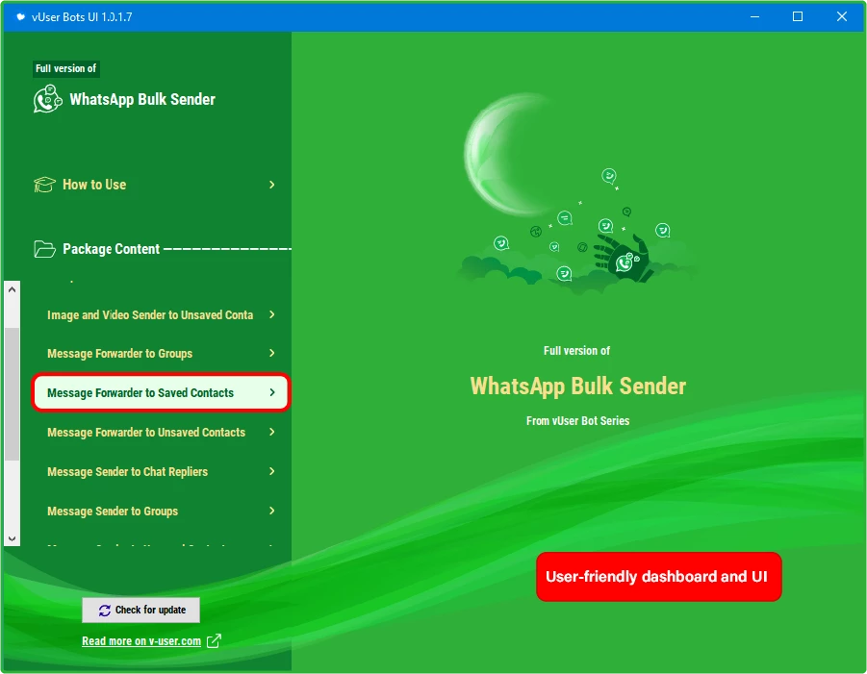The image size is (867, 674).
Task: Open Image and Video Sender to Unsaved Contacts
Action: [161, 315]
